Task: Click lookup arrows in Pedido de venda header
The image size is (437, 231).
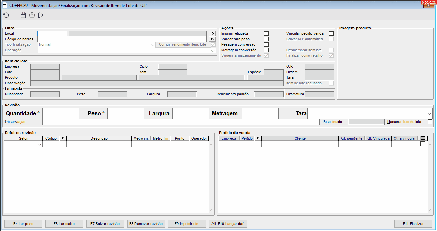Action: coord(258,138)
